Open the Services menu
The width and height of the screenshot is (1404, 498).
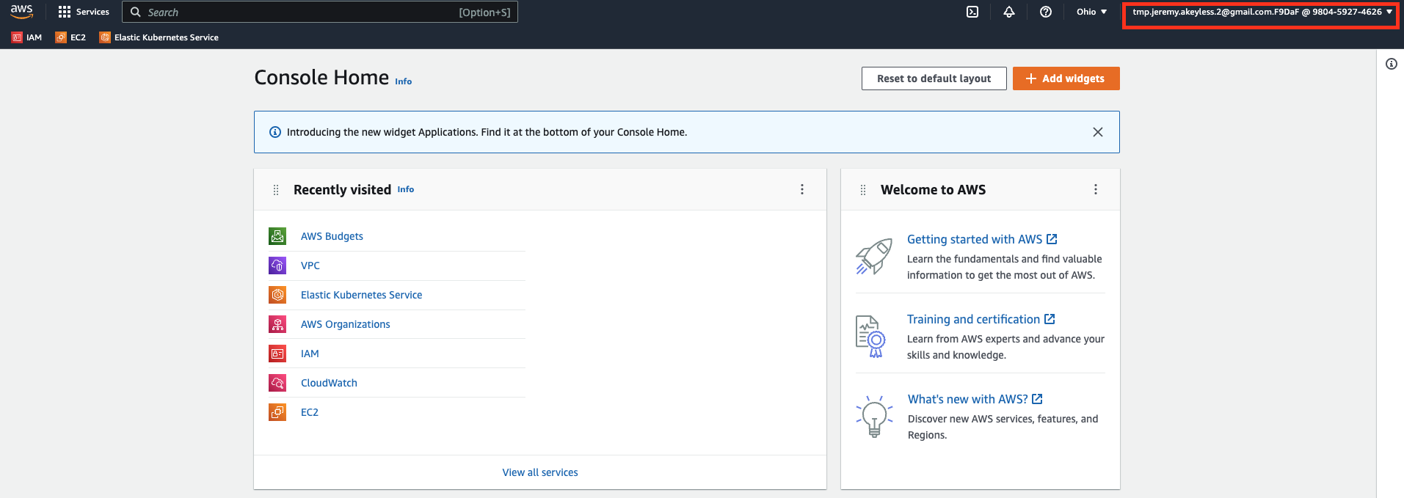(x=84, y=12)
